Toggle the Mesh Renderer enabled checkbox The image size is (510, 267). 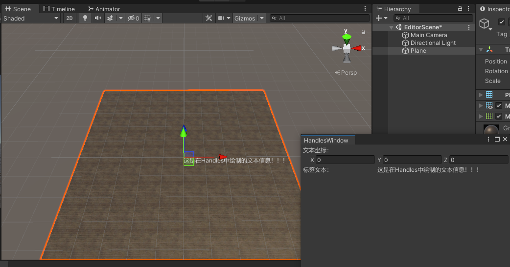pyautogui.click(x=499, y=105)
